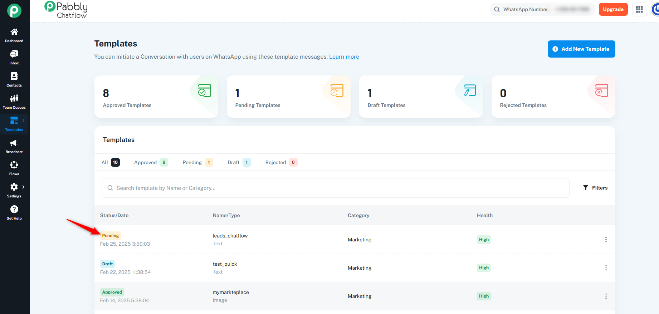This screenshot has width=659, height=314.
Task: Expand the Settings sidebar chevron
Action: (24, 187)
